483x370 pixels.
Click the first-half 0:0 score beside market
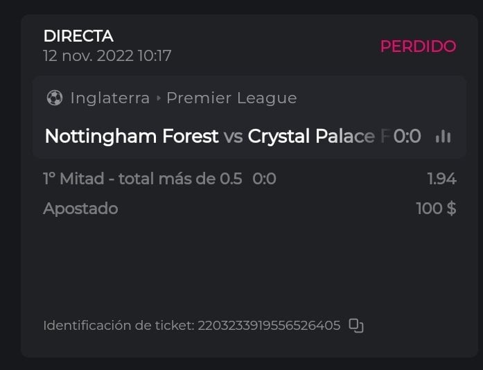coord(264,179)
